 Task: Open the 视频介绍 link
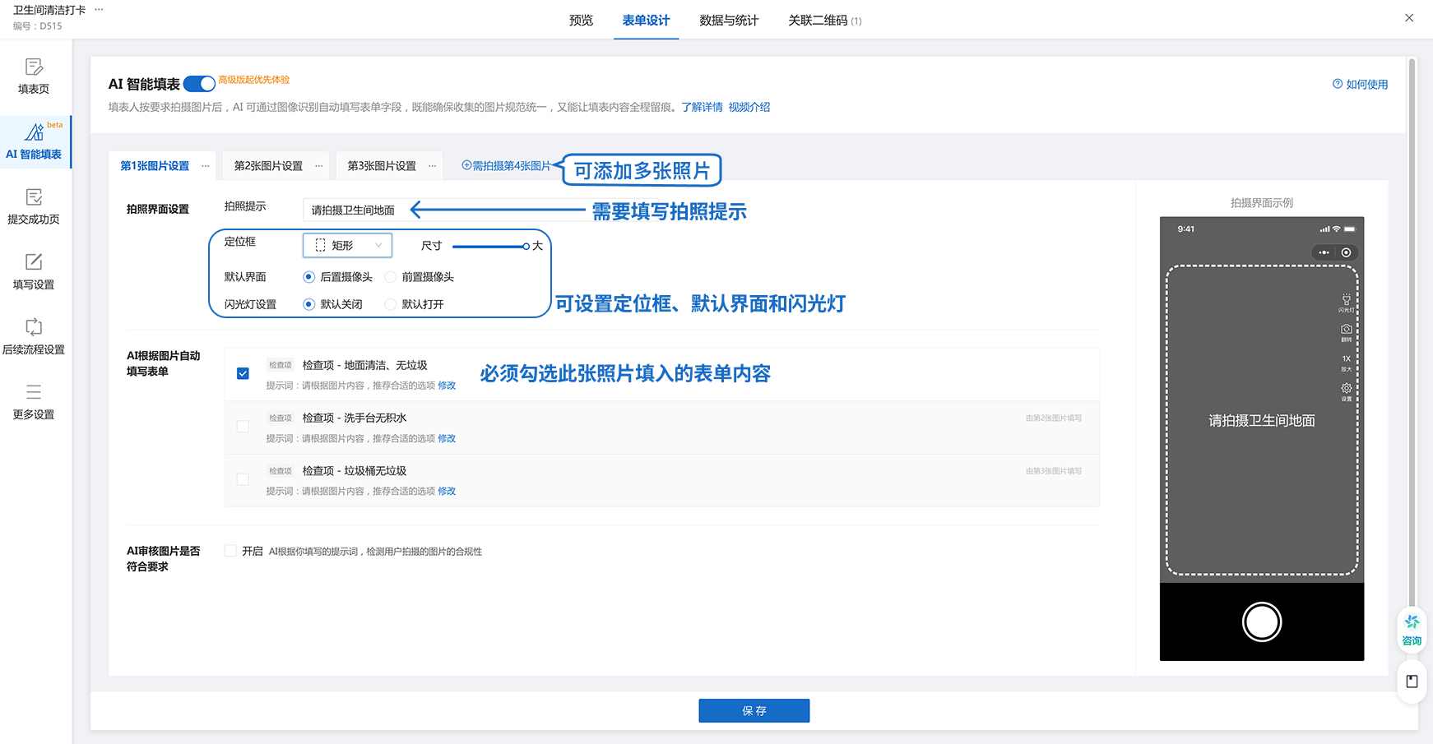749,107
